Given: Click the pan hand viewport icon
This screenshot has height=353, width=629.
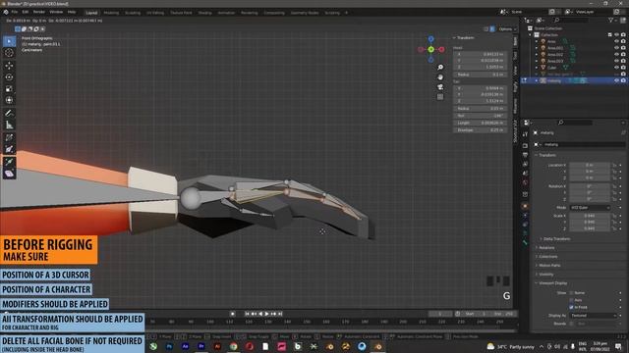Looking at the screenshot, I should tap(440, 77).
